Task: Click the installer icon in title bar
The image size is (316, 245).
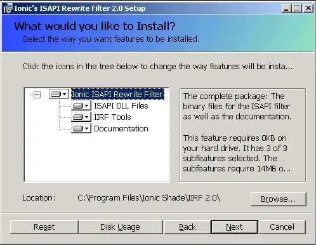Action: click(8, 8)
